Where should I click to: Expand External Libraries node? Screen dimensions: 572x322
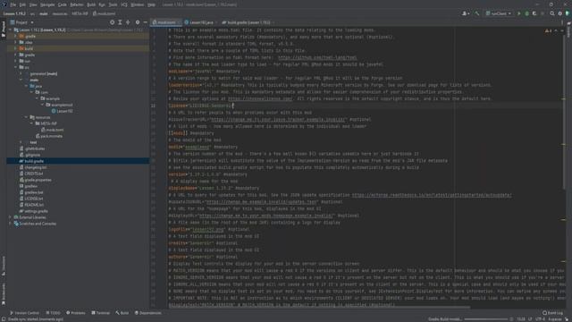click(x=11, y=217)
